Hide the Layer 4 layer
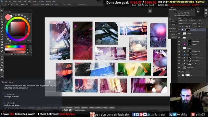The height and width of the screenshot is (117, 208). click(179, 34)
